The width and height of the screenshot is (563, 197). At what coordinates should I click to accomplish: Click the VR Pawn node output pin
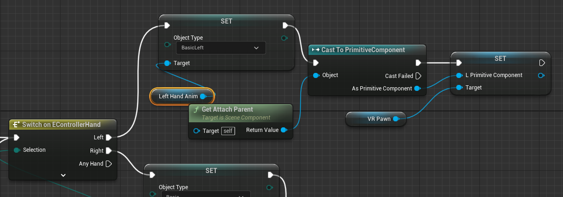pos(395,119)
